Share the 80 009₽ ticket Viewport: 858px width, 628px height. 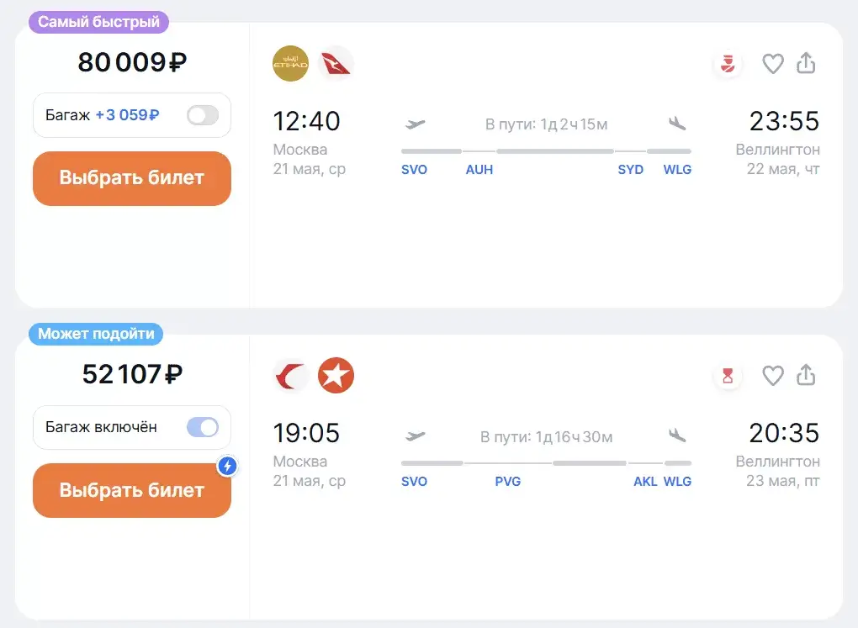806,63
